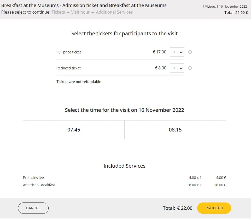Select the American Breakfast service row
The image size is (251, 219).
click(x=39, y=185)
